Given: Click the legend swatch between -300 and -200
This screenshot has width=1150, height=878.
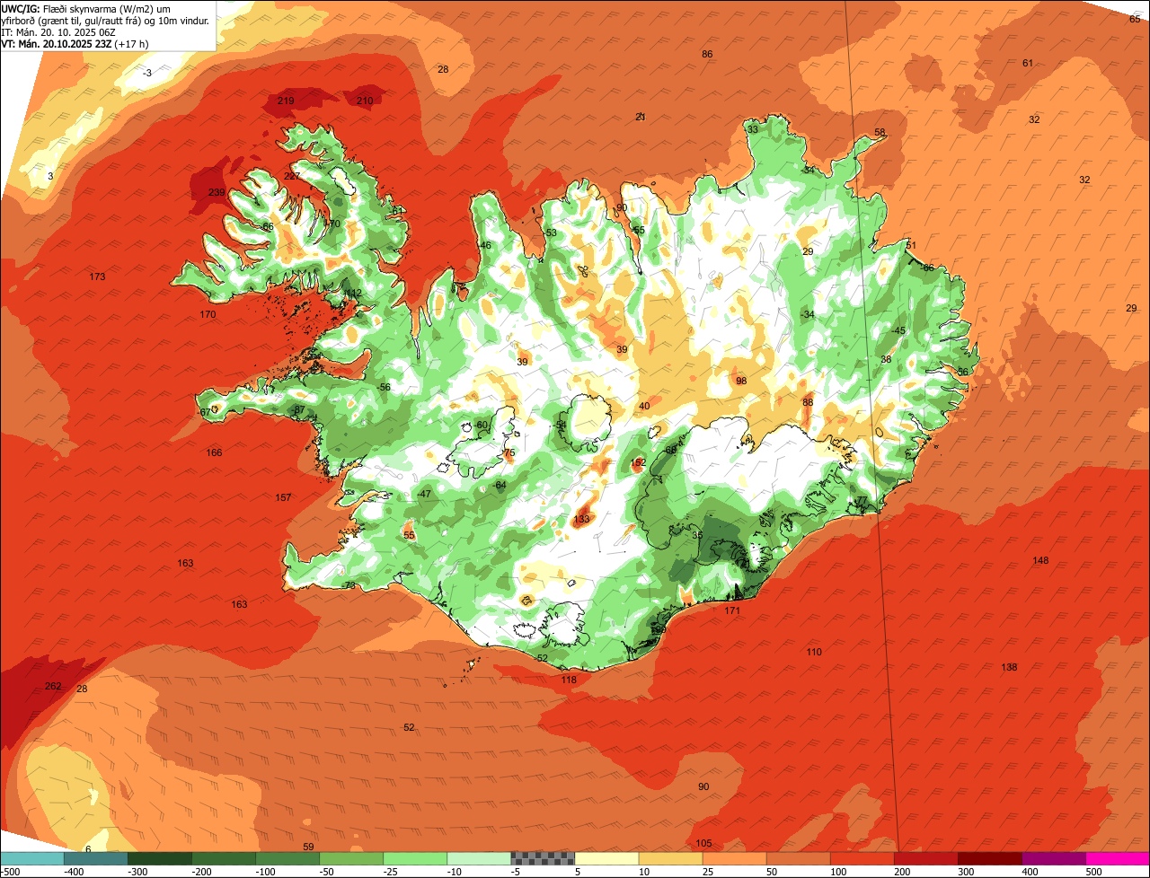Looking at the screenshot, I should (160, 858).
